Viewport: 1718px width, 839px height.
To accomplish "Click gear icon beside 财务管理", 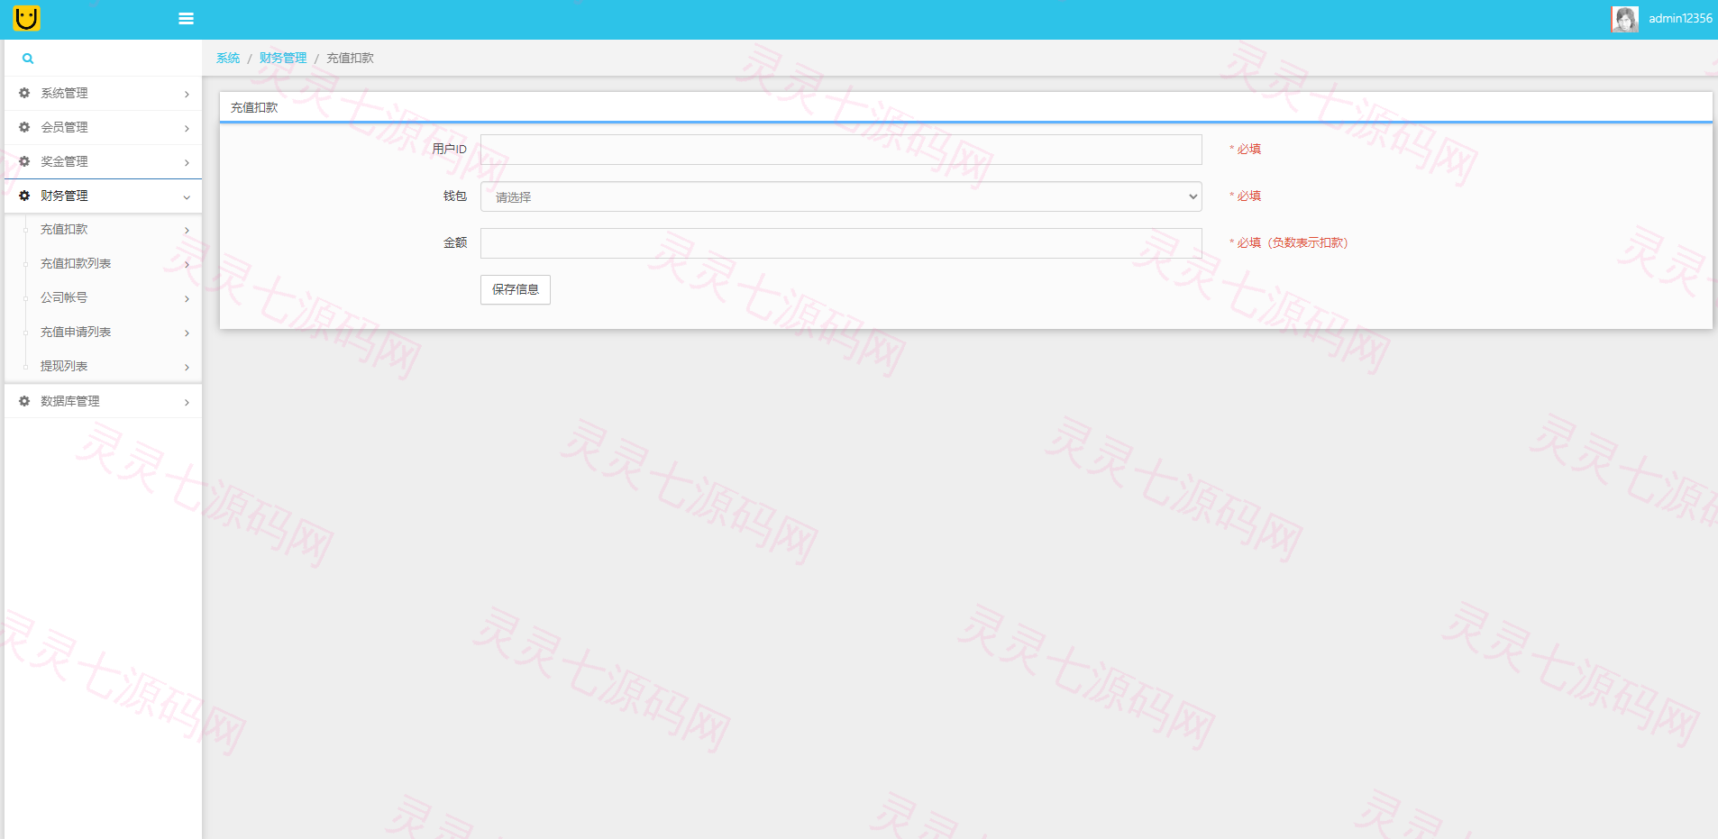I will 24,196.
